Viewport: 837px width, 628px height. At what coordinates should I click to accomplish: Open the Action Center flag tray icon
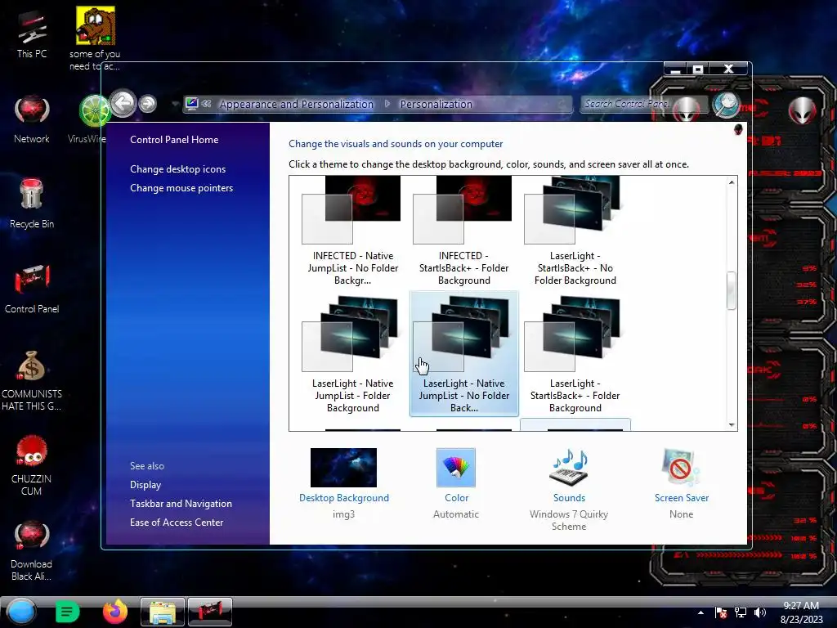click(721, 612)
